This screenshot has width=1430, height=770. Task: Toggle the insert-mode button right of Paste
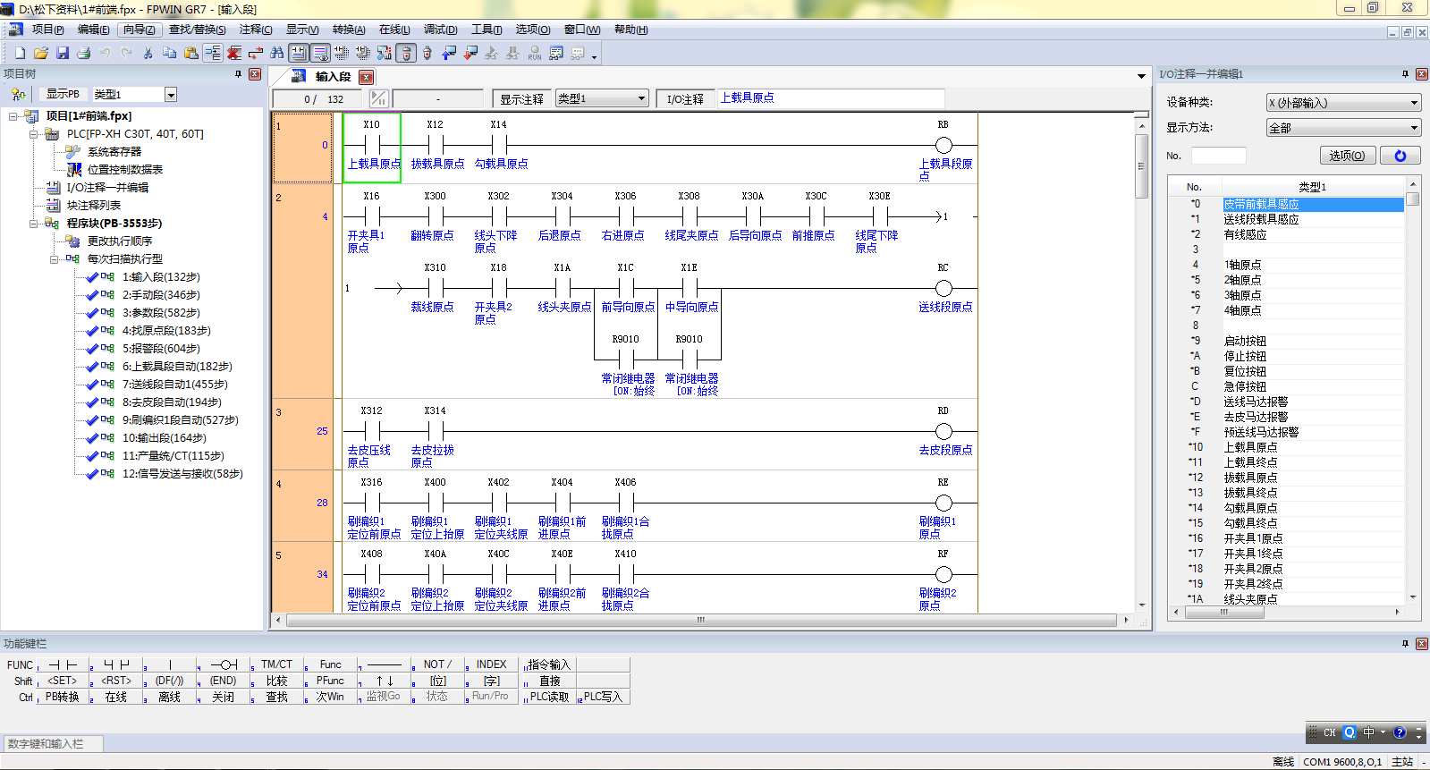213,54
